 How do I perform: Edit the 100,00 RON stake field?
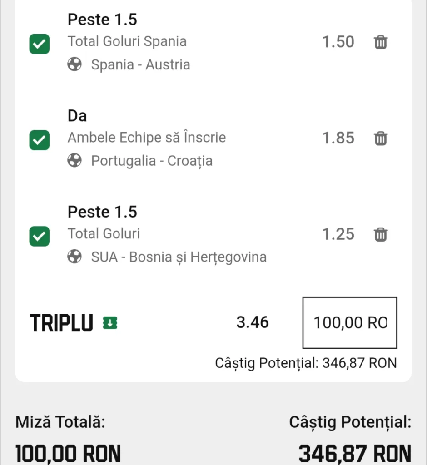350,323
